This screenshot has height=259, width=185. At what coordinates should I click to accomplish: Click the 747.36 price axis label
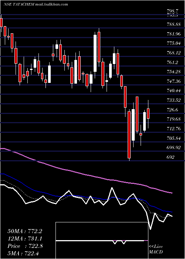174,81
